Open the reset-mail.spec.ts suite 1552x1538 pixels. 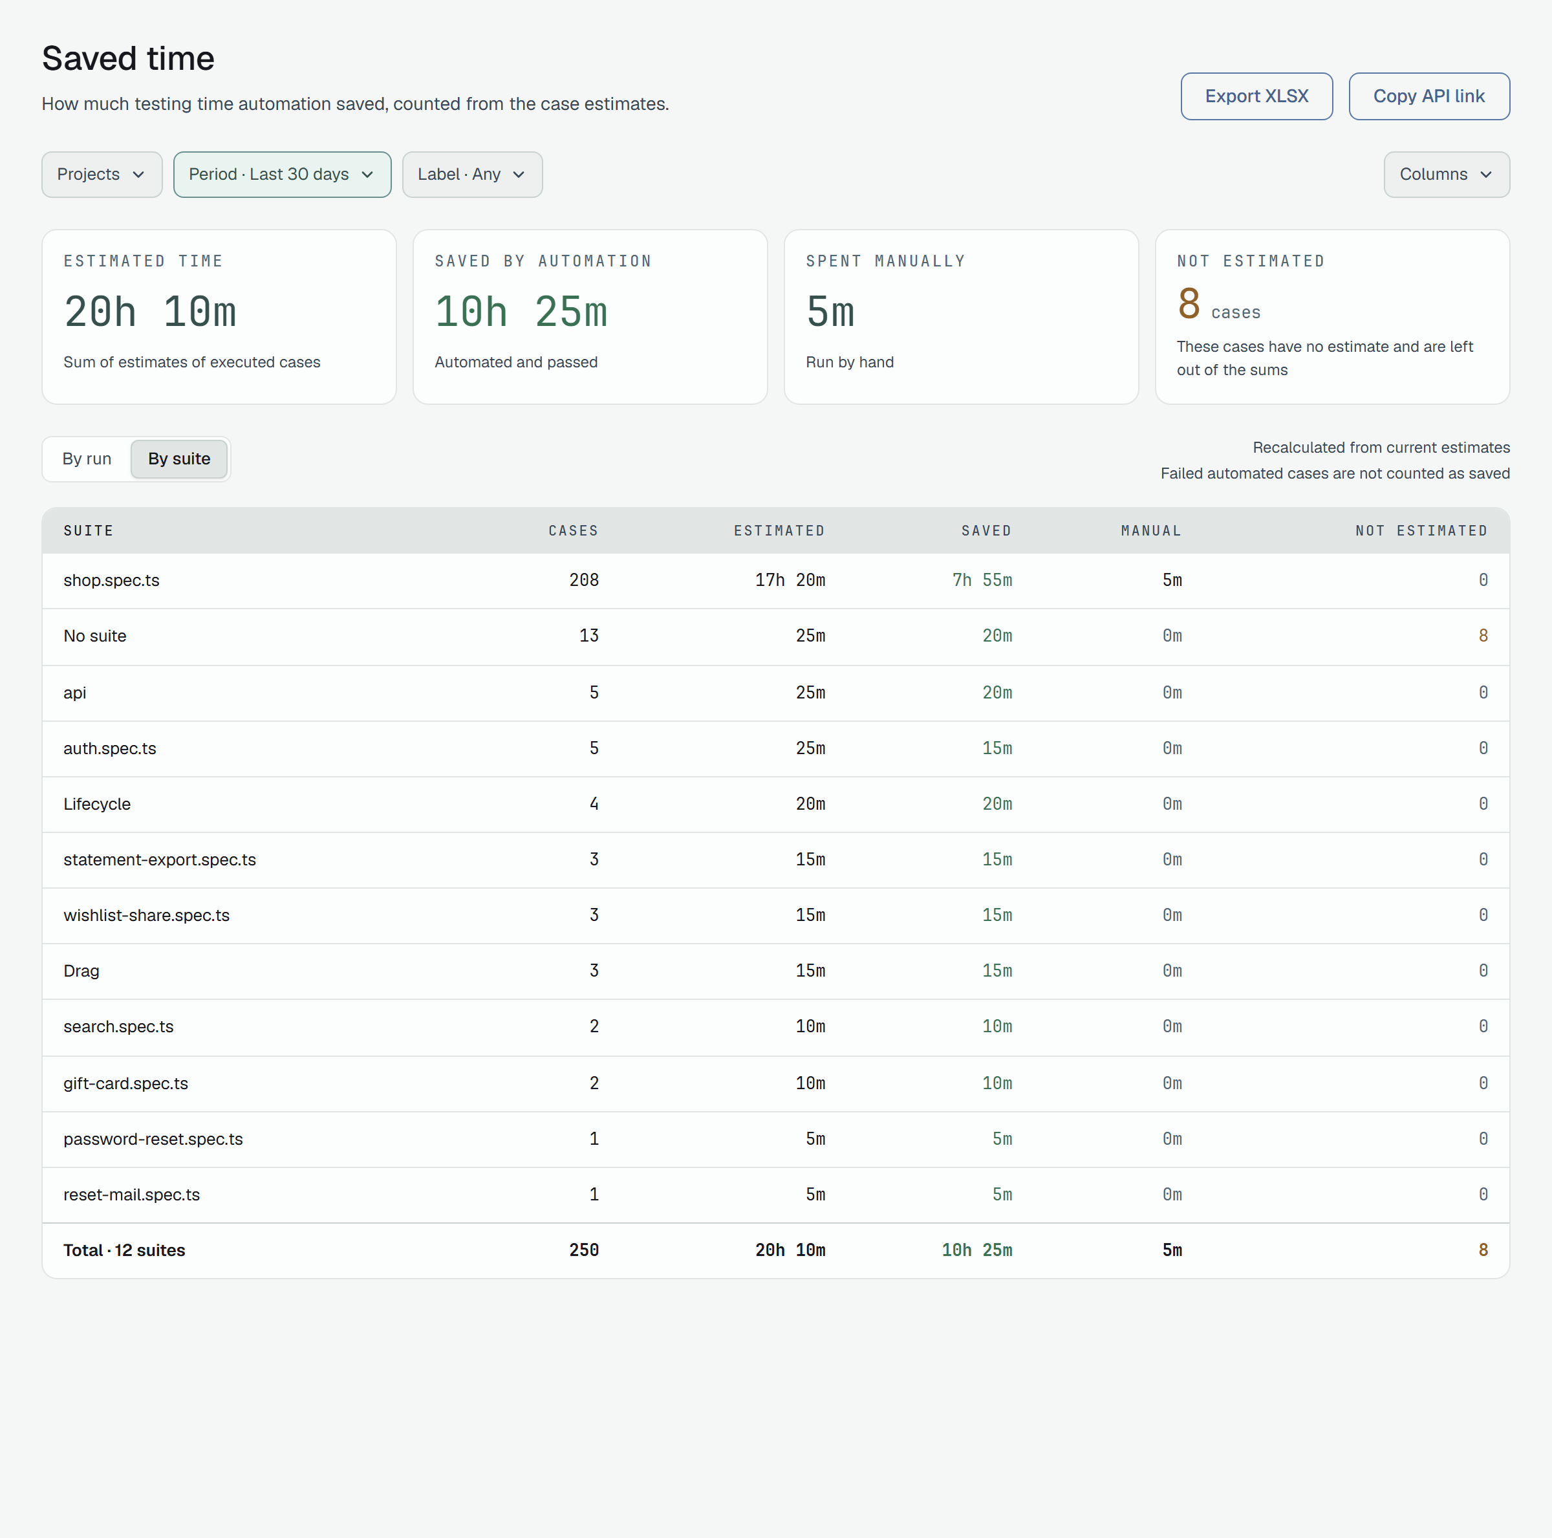(132, 1195)
